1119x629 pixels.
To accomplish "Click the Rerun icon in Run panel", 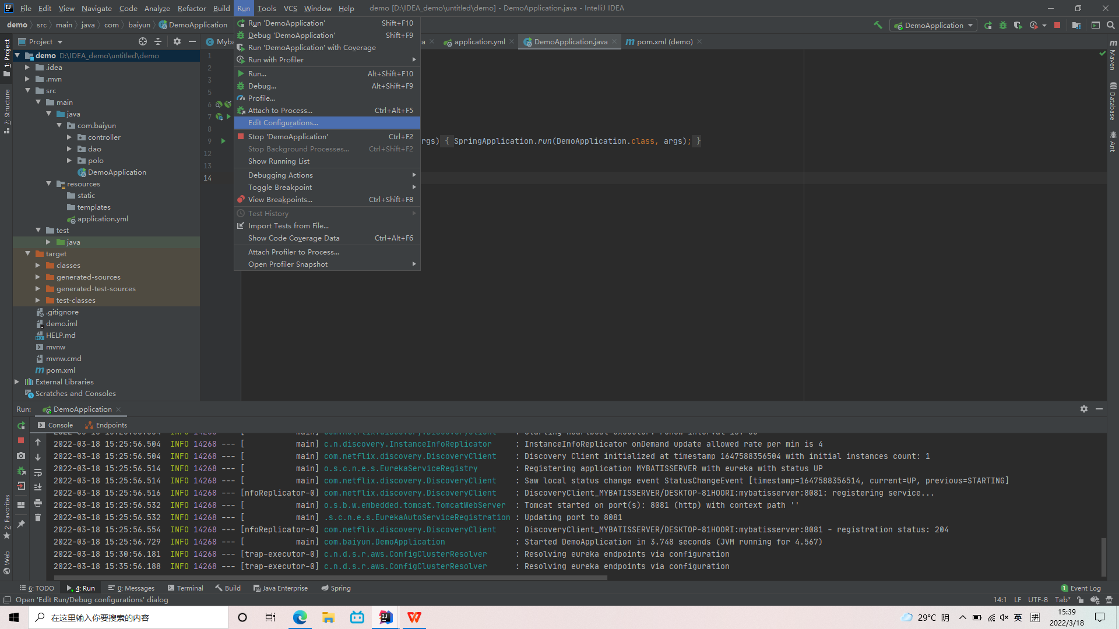I will (x=21, y=425).
